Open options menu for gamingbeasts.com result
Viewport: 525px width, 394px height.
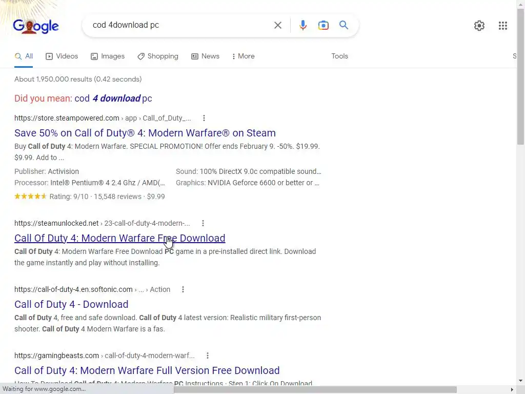[208, 356]
